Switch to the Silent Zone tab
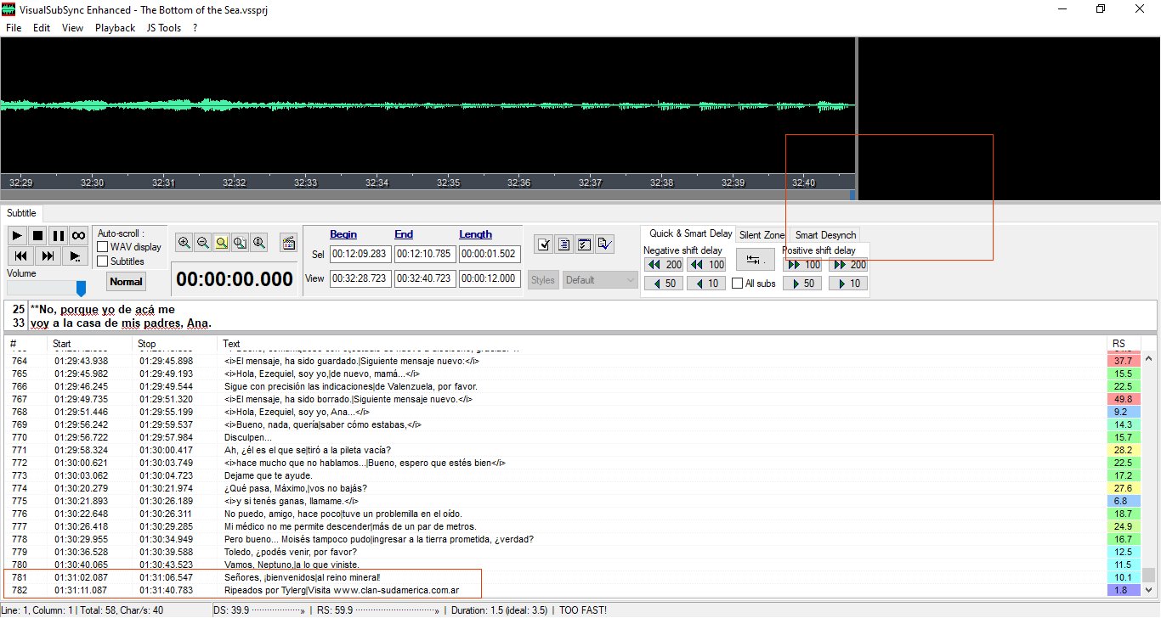1161x618 pixels. [762, 234]
